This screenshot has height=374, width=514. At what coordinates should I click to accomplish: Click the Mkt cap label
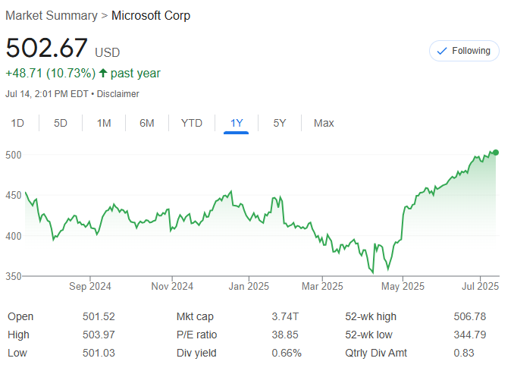[x=195, y=316]
